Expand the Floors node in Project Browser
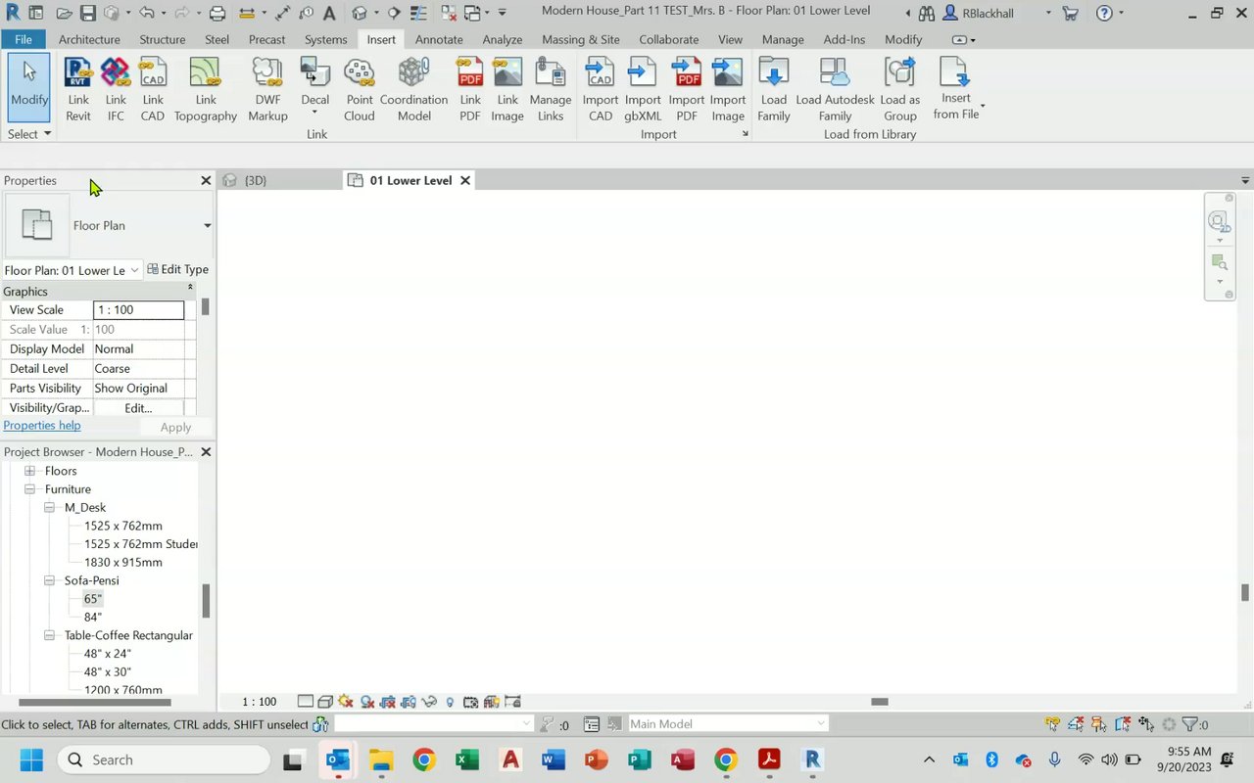Viewport: 1254px width, 783px height. tap(29, 471)
